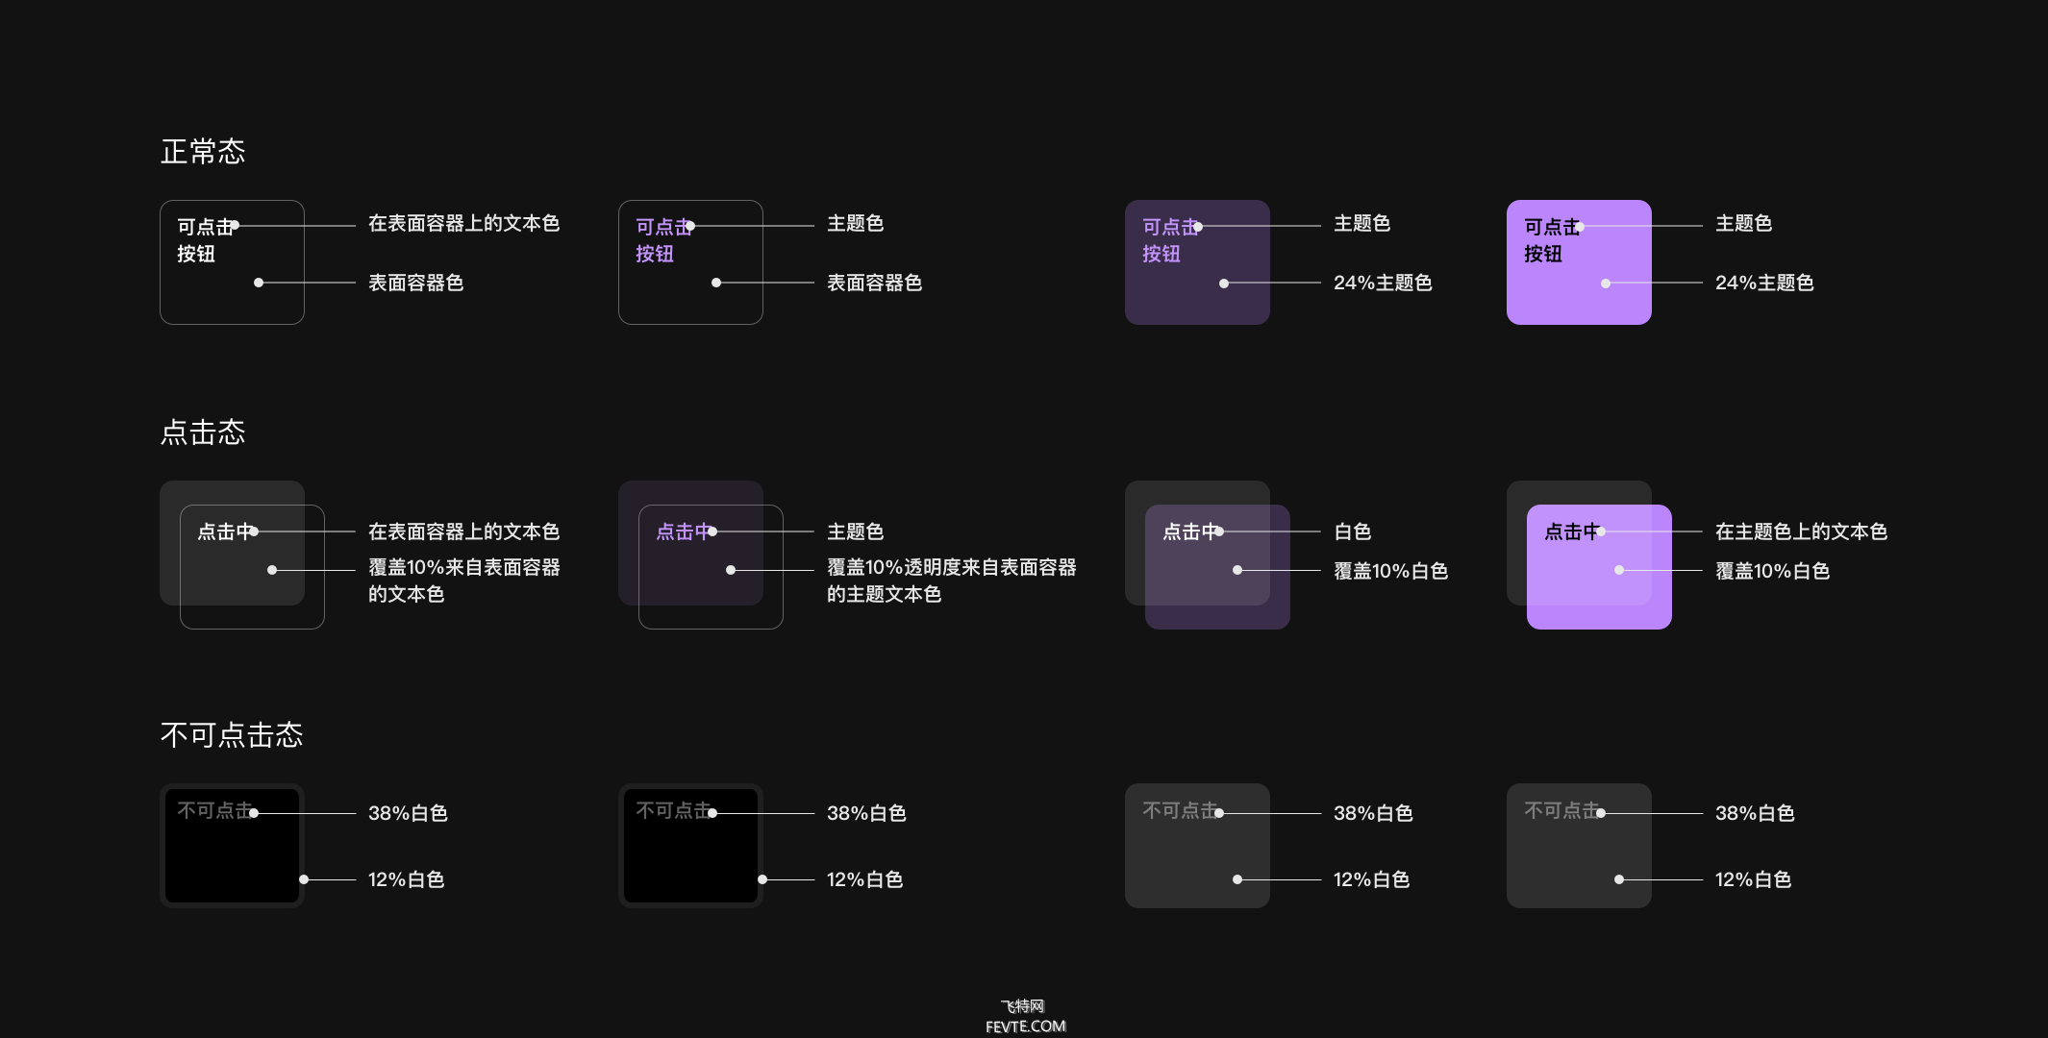Click the gray 不可点击 button beside the black ones
The image size is (2048, 1038).
point(1197,846)
